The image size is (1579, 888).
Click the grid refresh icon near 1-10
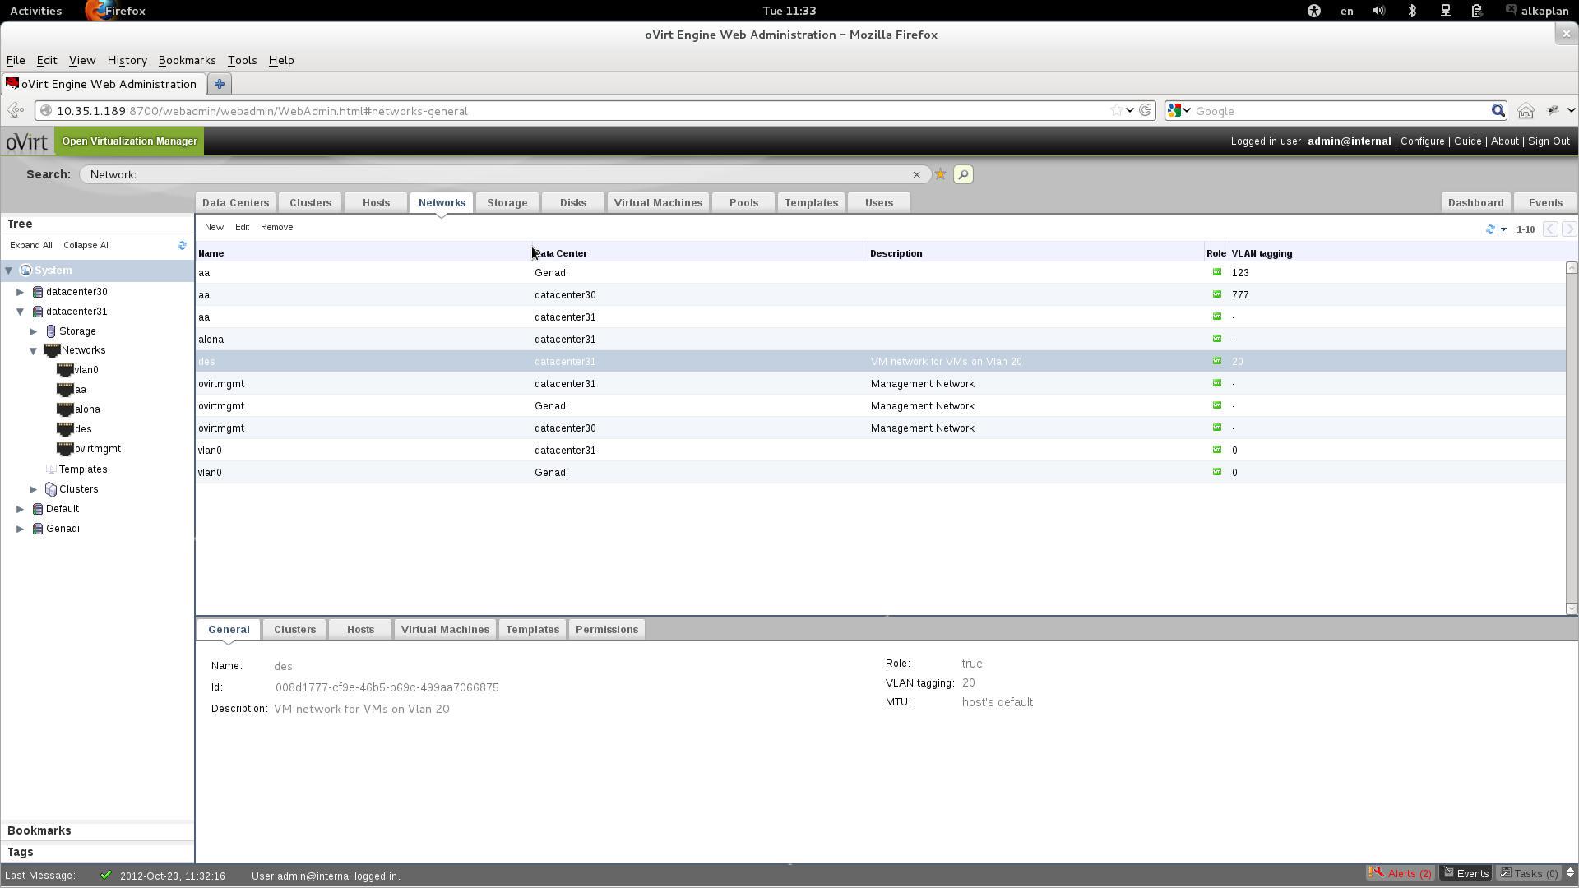pyautogui.click(x=1490, y=229)
